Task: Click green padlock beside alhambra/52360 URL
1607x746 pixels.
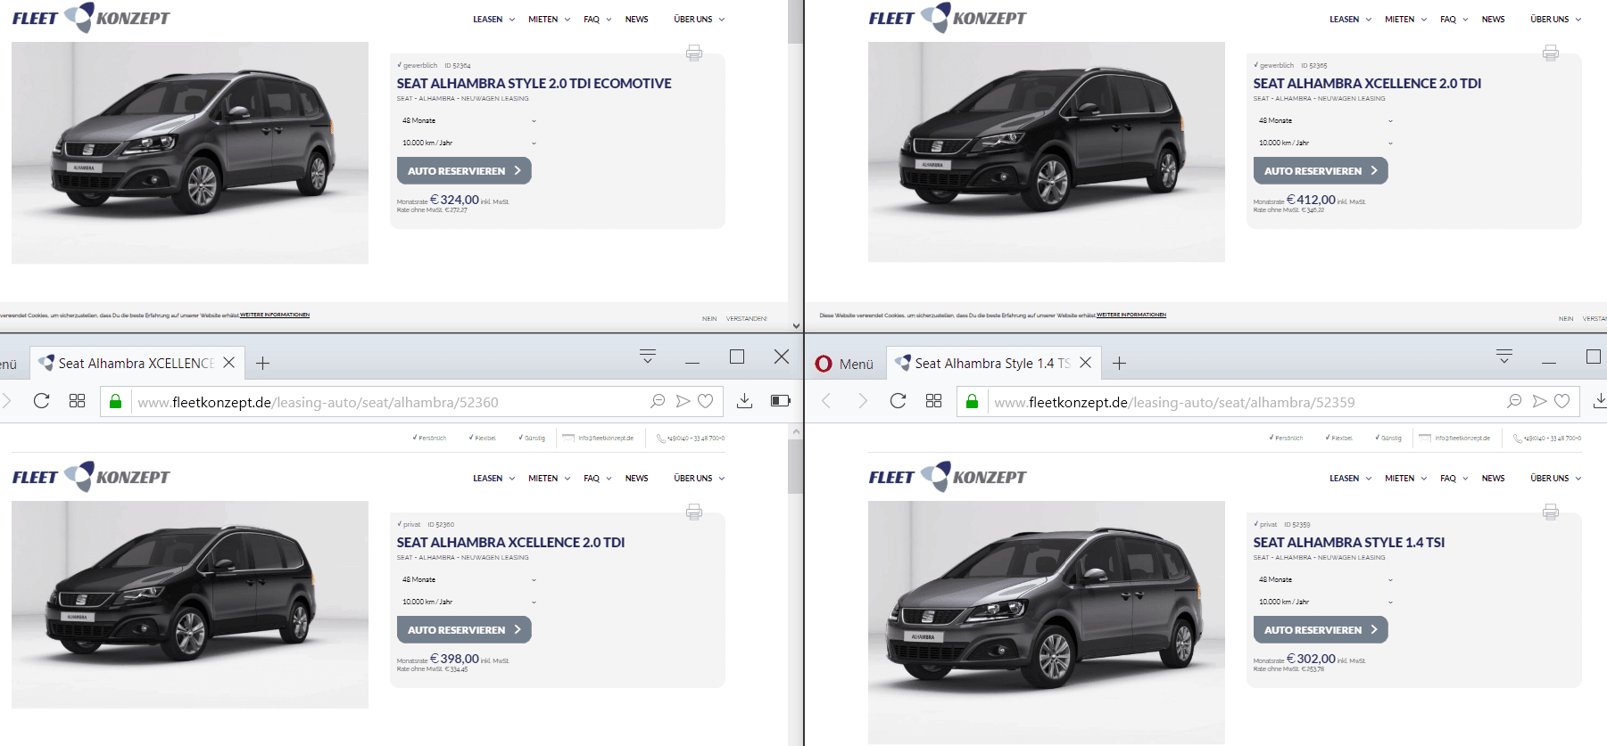Action: click(115, 402)
